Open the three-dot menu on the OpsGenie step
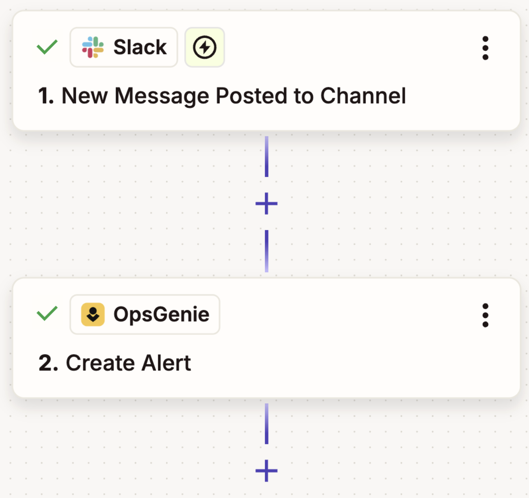This screenshot has height=498, width=529. click(x=485, y=314)
